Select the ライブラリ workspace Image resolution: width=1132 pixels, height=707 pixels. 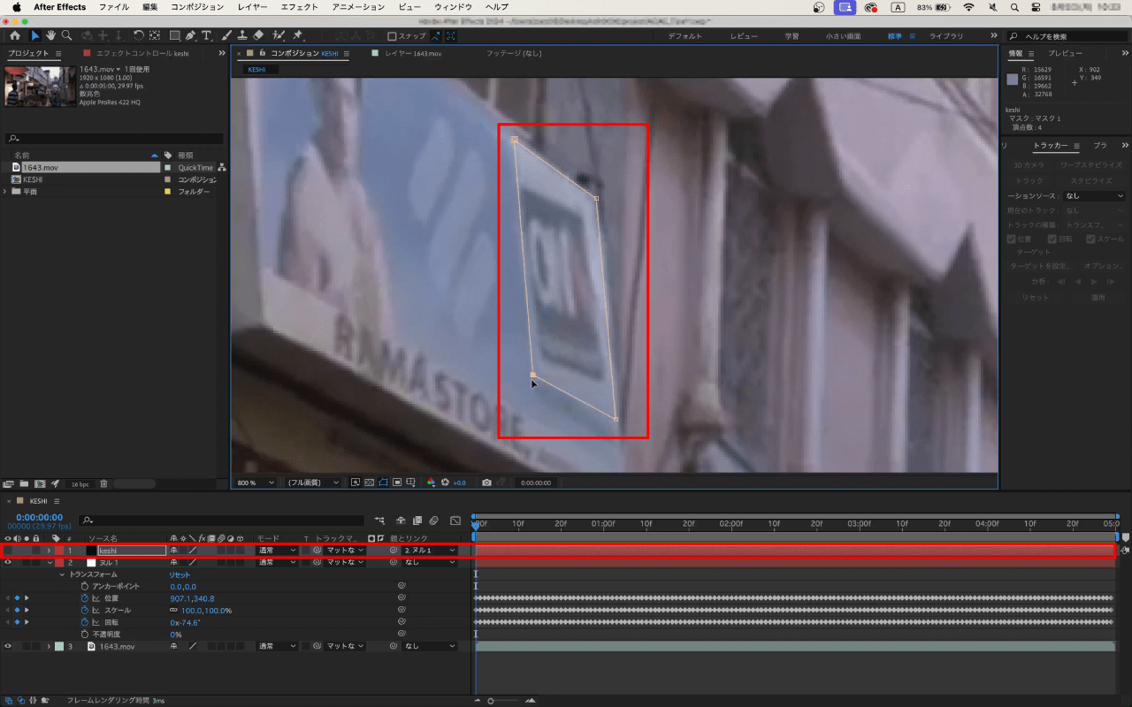(946, 36)
